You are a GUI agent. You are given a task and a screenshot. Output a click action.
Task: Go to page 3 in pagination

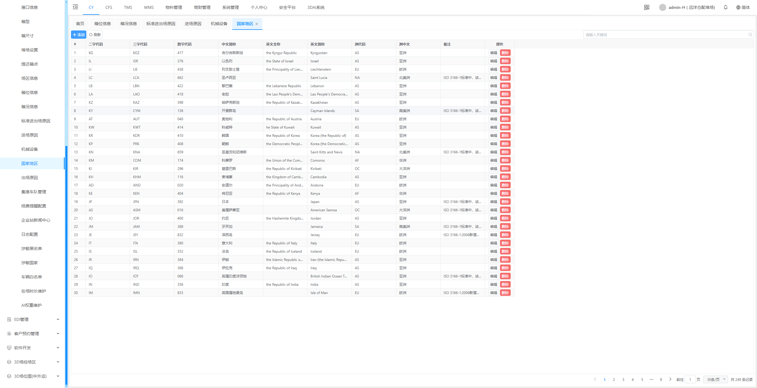pos(623,380)
